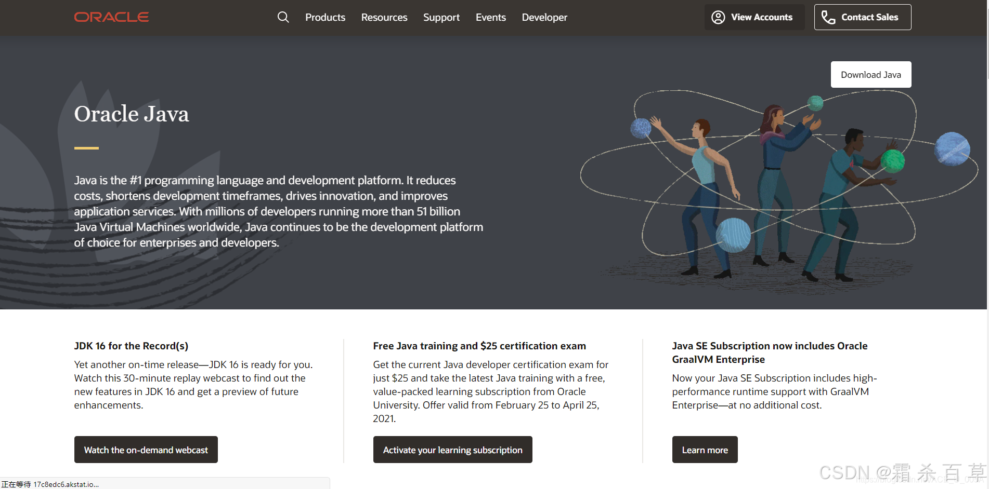Click Watch the on-demand webcast button
The image size is (989, 489).
coord(146,450)
